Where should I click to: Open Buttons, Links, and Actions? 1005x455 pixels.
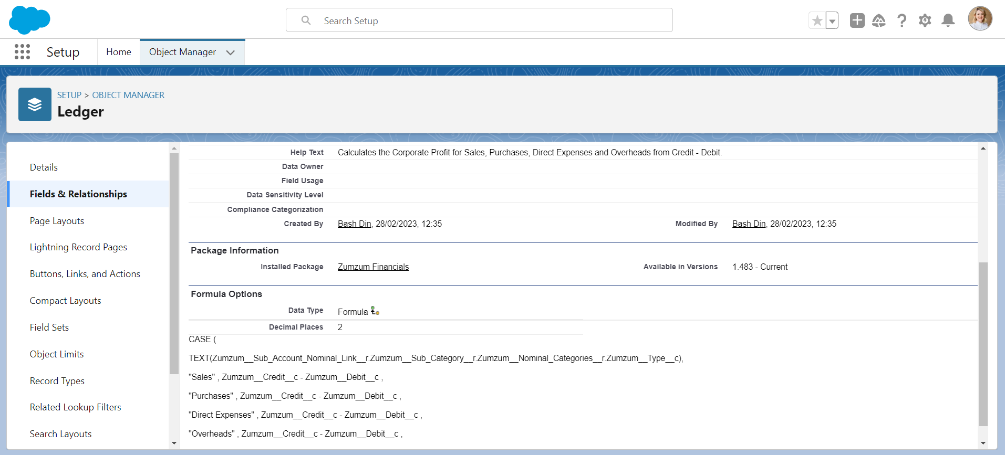[x=85, y=274]
